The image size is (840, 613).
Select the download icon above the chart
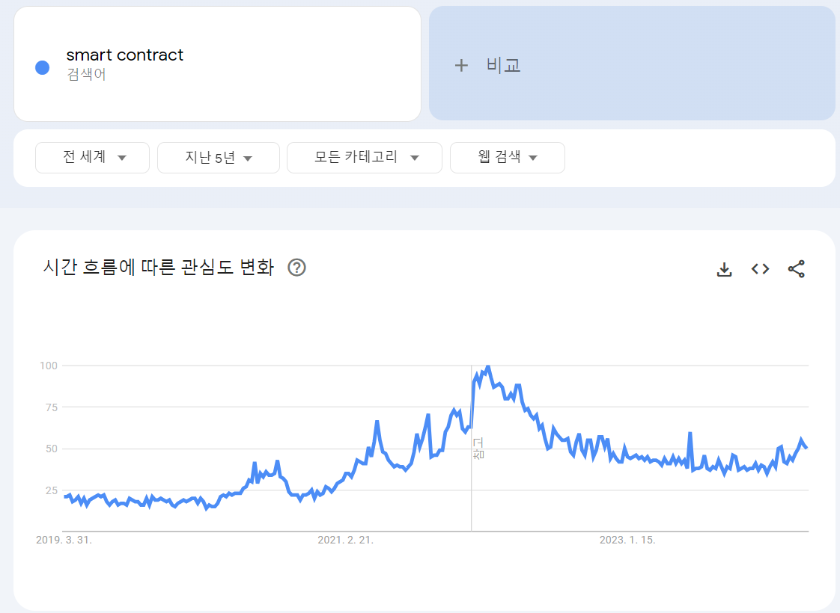coord(724,268)
